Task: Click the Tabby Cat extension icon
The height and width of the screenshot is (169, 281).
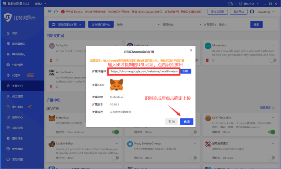Action: point(52,46)
